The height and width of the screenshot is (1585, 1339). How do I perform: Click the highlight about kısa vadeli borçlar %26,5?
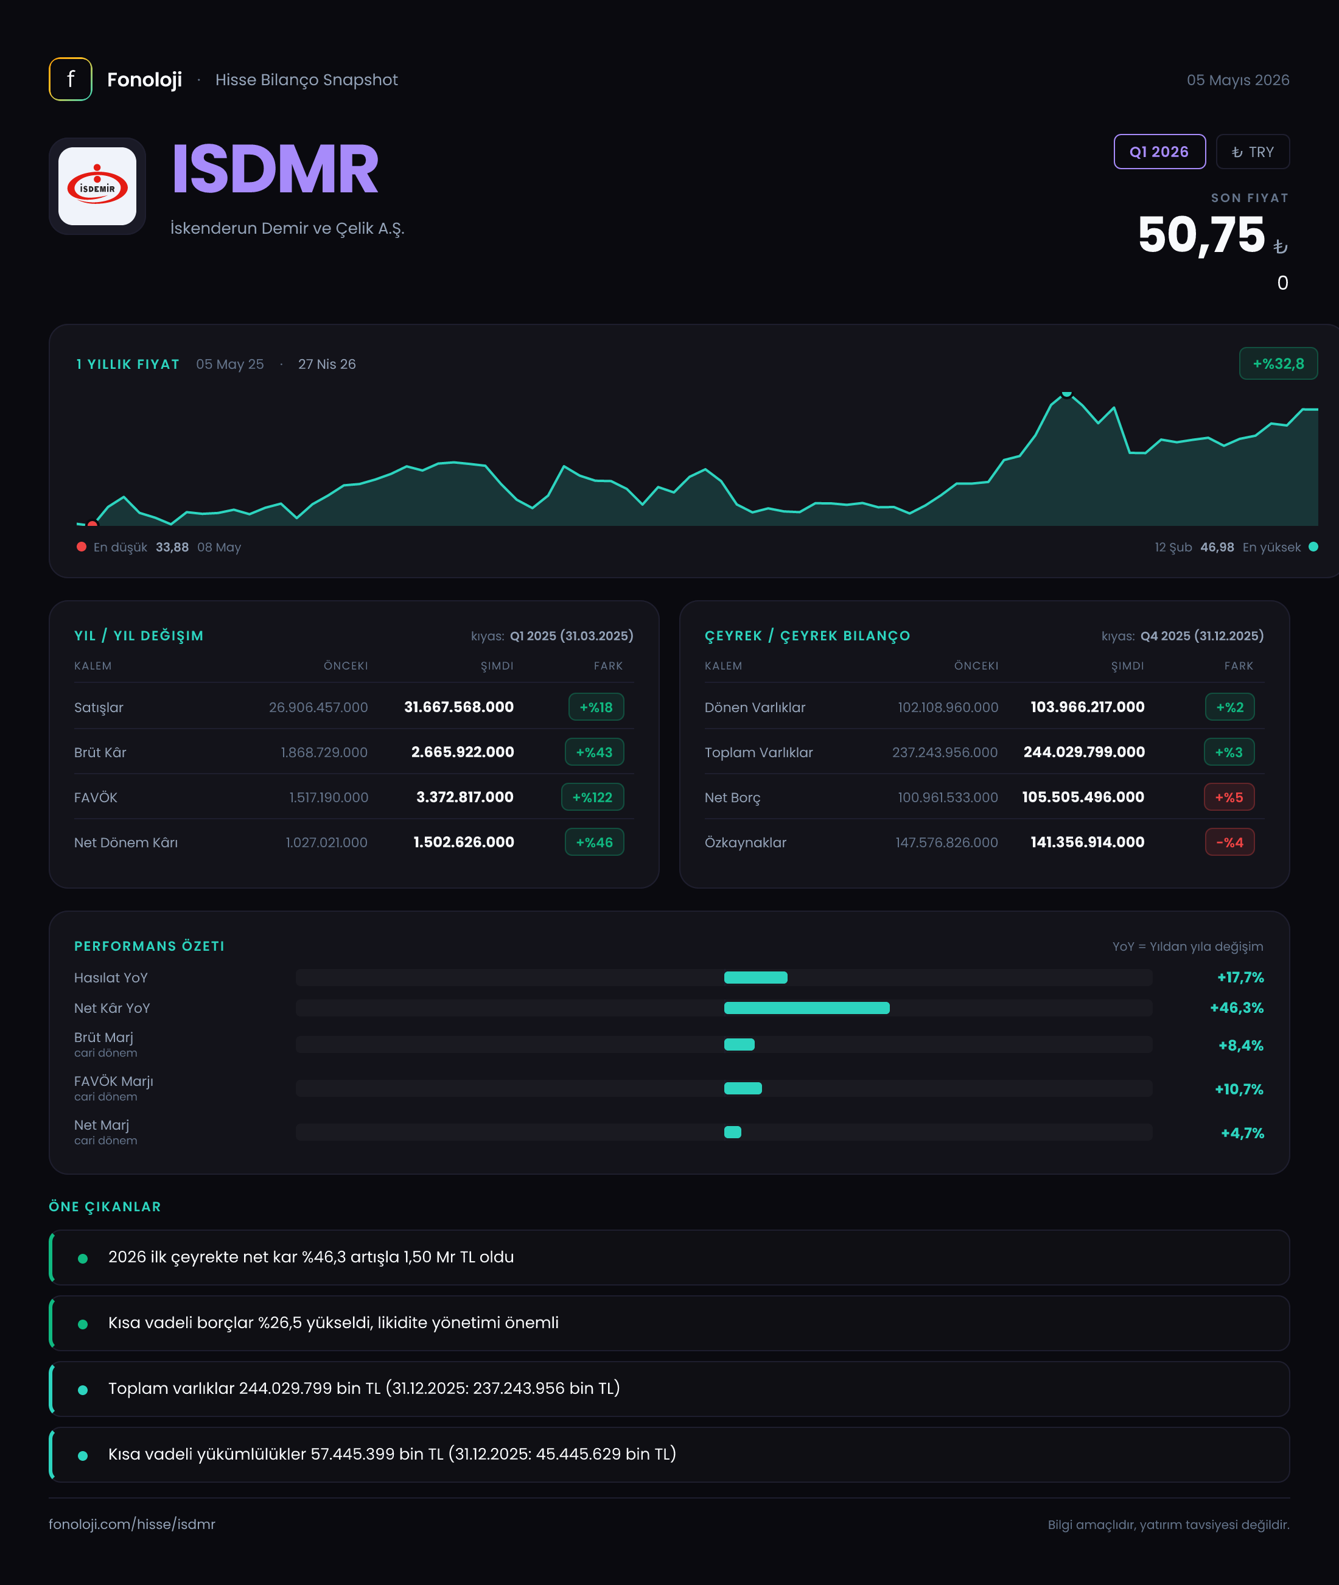(x=669, y=1322)
